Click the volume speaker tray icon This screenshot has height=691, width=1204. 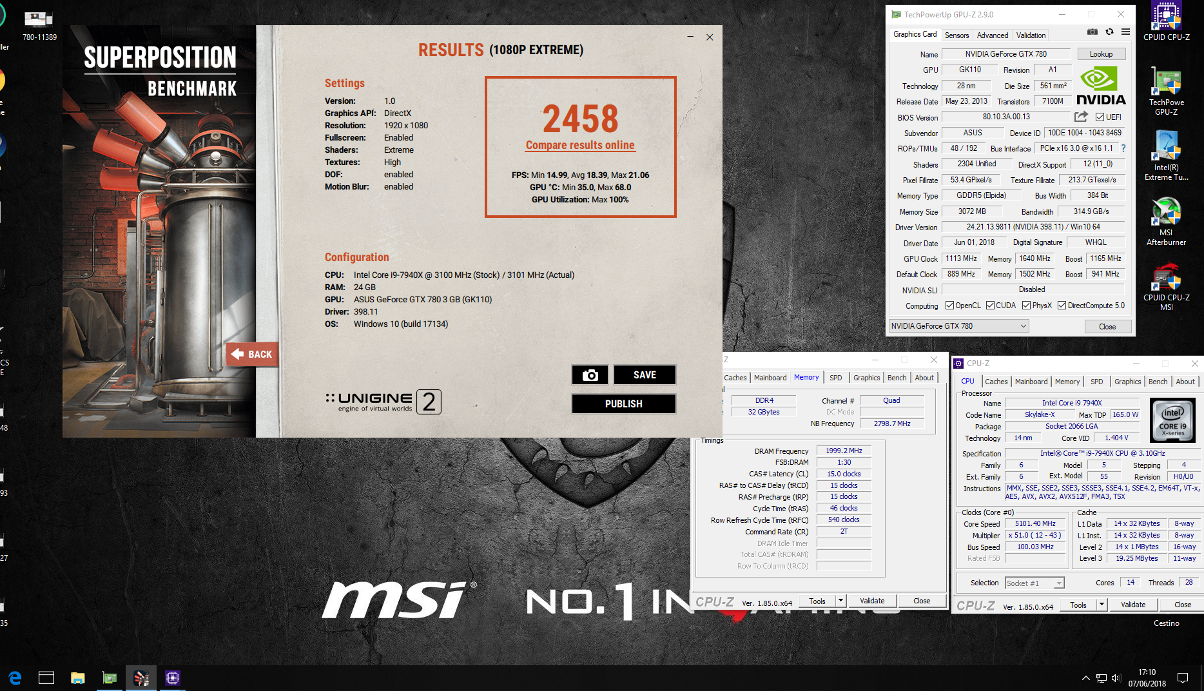coord(1116,678)
